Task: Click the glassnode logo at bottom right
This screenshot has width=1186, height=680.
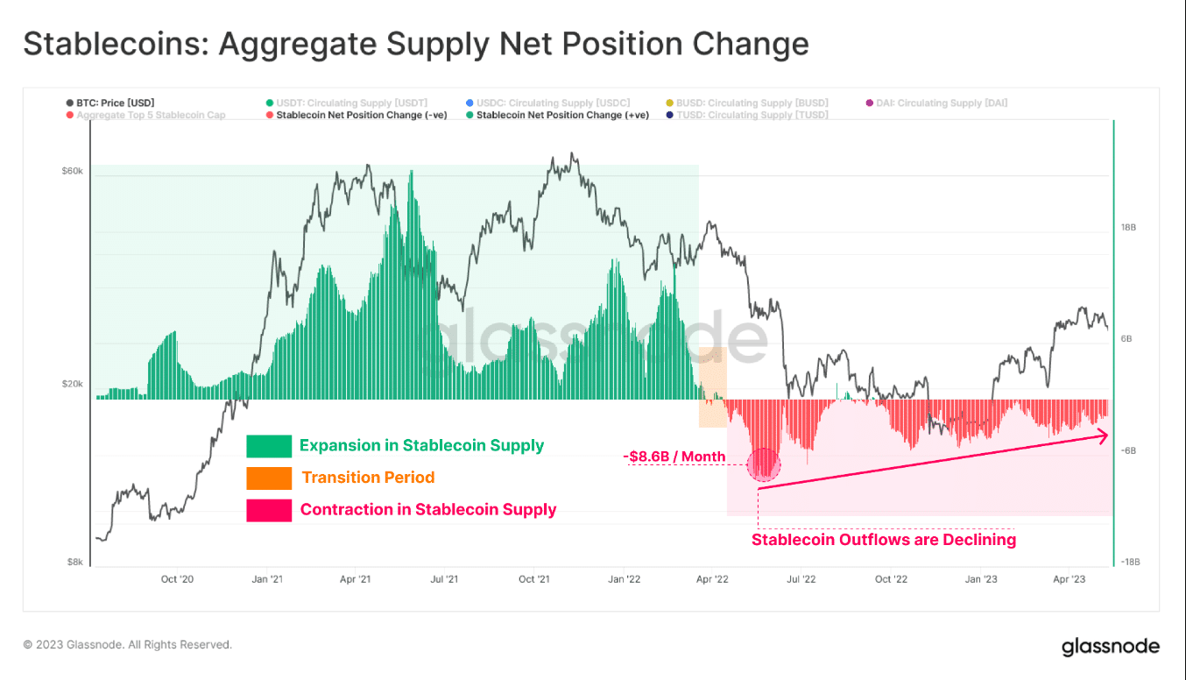Action: (x=1110, y=647)
